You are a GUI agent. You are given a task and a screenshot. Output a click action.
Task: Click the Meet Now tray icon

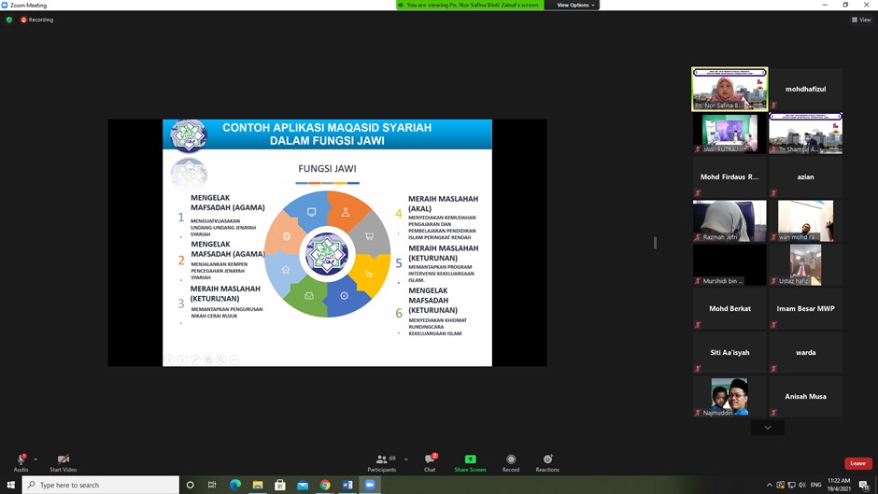click(x=781, y=485)
